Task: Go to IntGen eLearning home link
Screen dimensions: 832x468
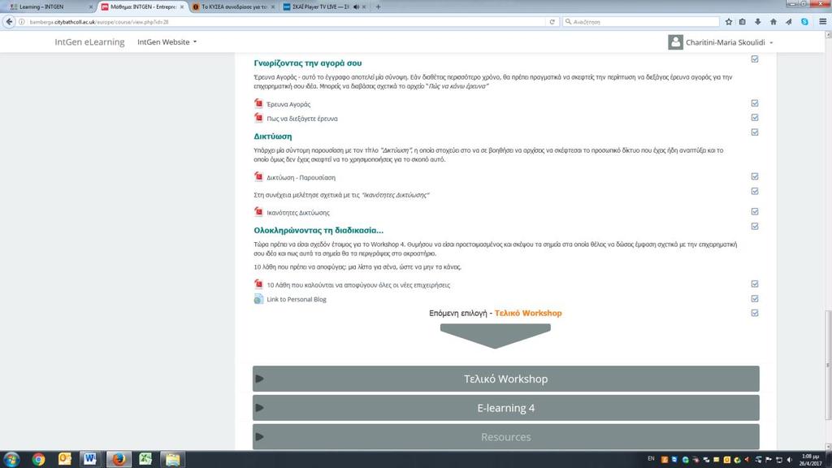Action: (x=89, y=42)
